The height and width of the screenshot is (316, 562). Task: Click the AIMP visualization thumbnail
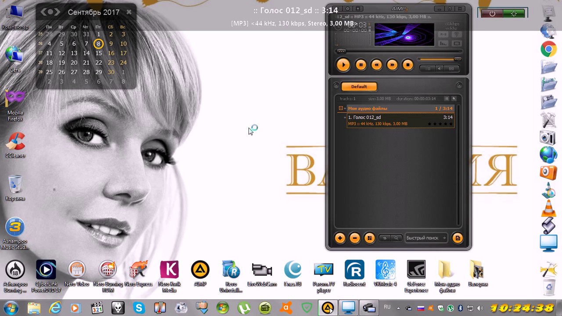click(404, 35)
